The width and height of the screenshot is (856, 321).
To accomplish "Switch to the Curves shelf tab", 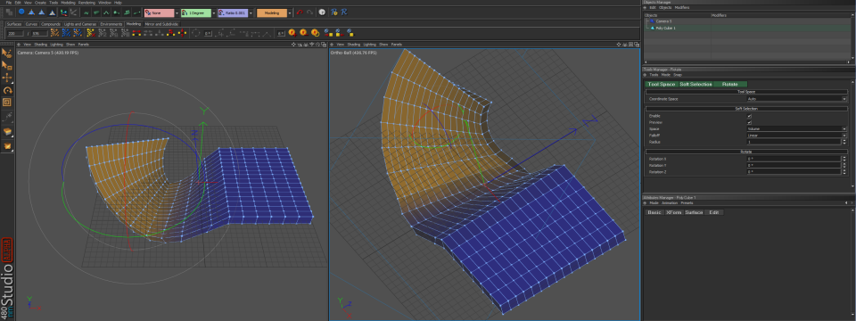I will (31, 24).
